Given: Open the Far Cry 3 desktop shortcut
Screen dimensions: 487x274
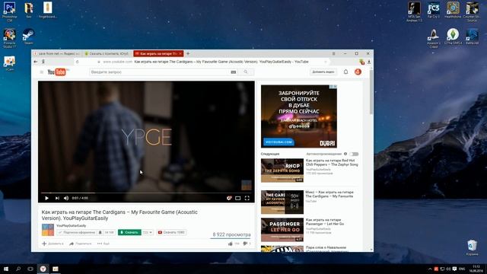Looking at the screenshot, I should coord(434,10).
